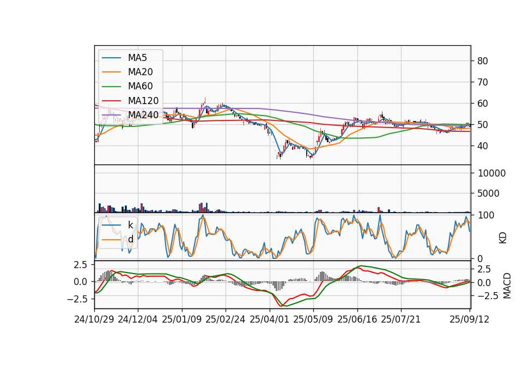Click the 40 price axis tick label

click(x=483, y=146)
